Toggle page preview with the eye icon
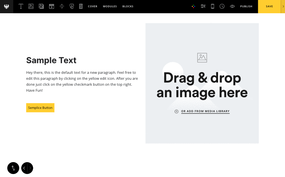The height and width of the screenshot is (177, 285). [x=232, y=6]
